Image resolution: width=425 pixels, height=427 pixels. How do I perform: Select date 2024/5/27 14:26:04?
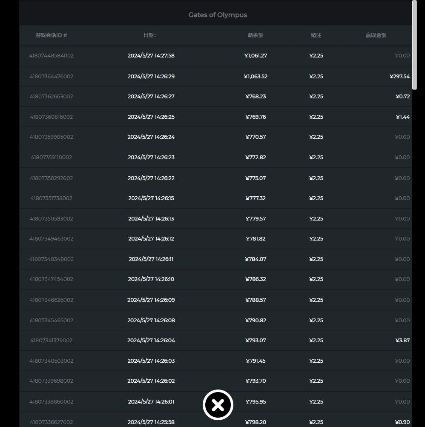coord(151,340)
